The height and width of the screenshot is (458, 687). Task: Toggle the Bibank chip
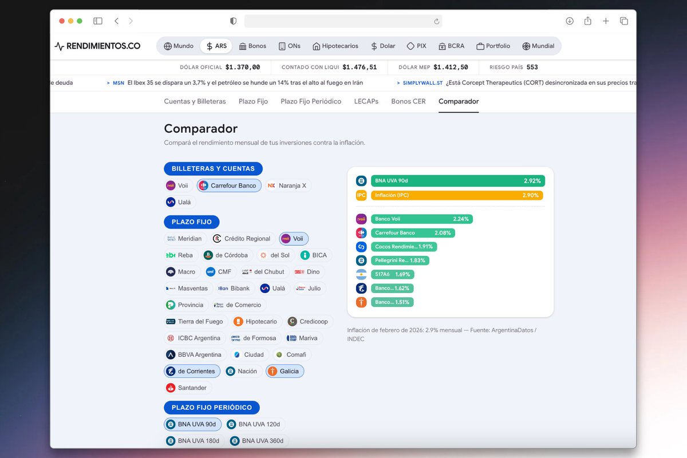coord(234,289)
